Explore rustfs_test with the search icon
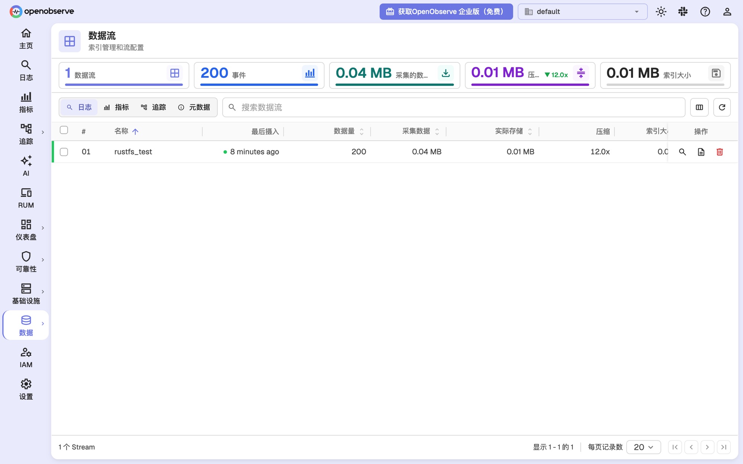This screenshot has width=743, height=464. click(682, 152)
